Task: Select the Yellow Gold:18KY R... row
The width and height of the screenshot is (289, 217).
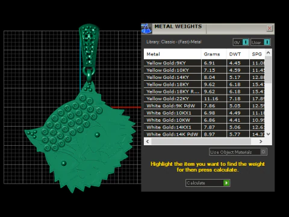Action: [x=204, y=92]
